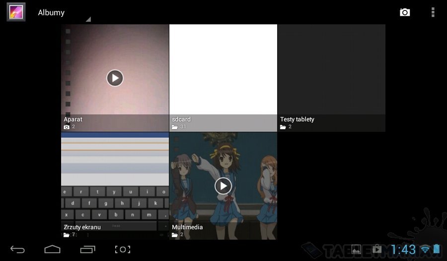Open Wi-Fi status indicator

click(x=425, y=249)
